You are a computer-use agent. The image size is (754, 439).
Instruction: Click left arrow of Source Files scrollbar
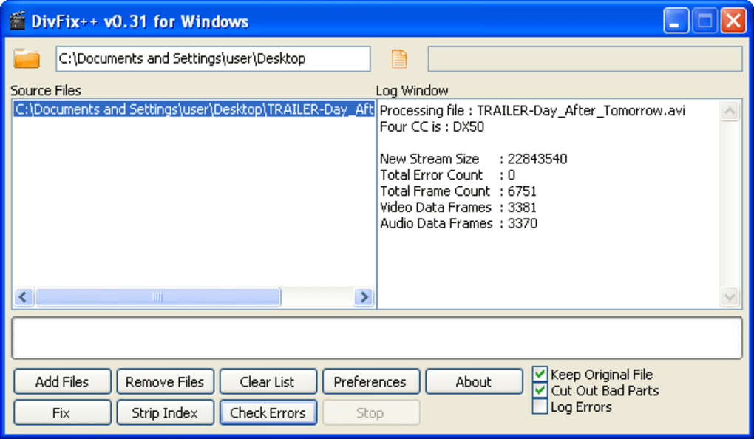(23, 297)
